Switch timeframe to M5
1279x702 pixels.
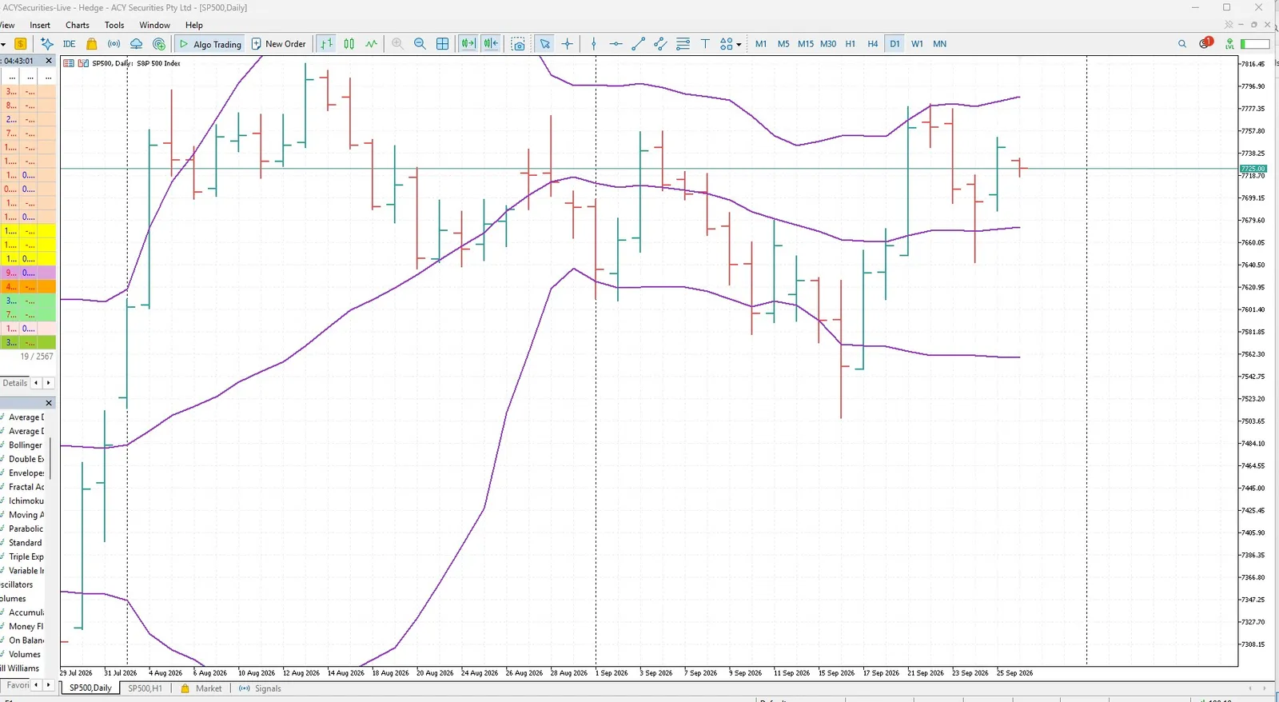783,44
